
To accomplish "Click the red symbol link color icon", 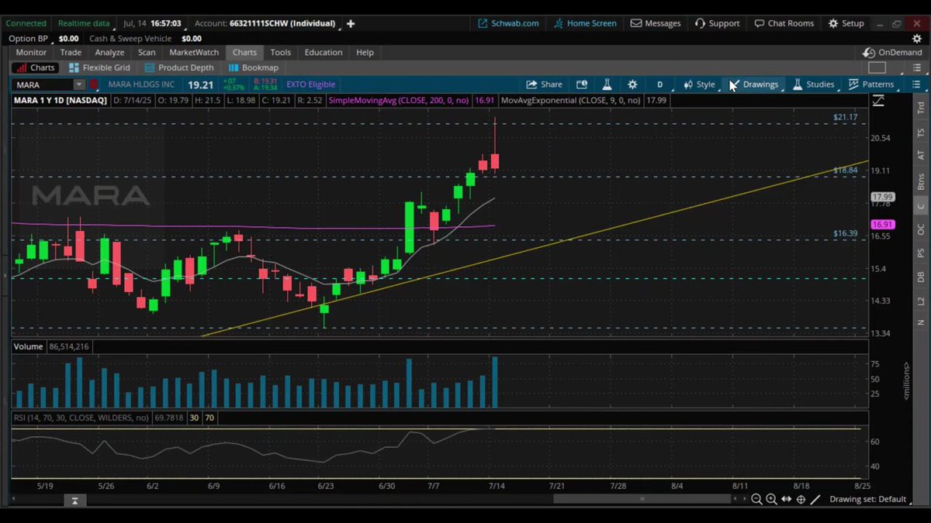I will click(x=94, y=84).
